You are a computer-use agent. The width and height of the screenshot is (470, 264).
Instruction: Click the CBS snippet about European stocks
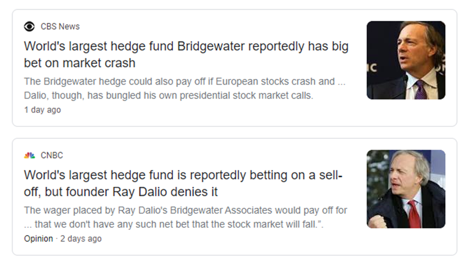185,81
